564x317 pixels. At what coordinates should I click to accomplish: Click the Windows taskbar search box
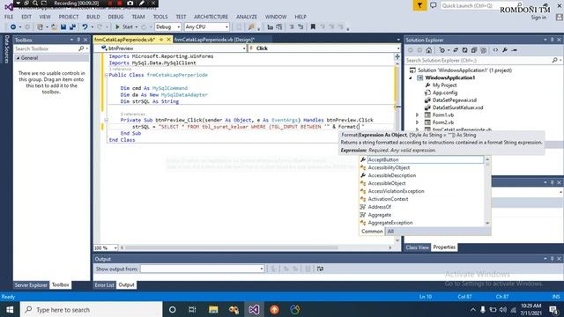click(x=91, y=309)
